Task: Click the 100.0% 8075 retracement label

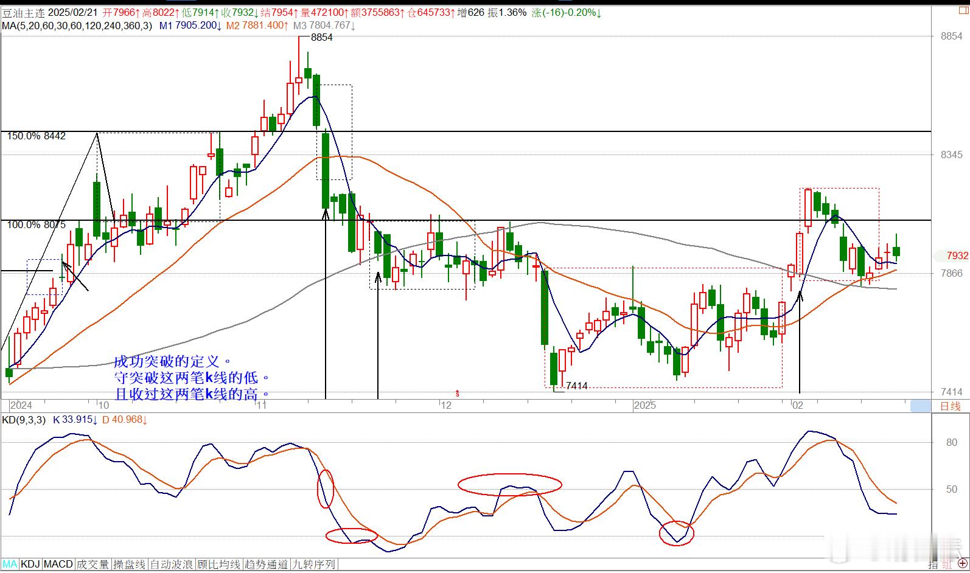Action: coord(36,225)
